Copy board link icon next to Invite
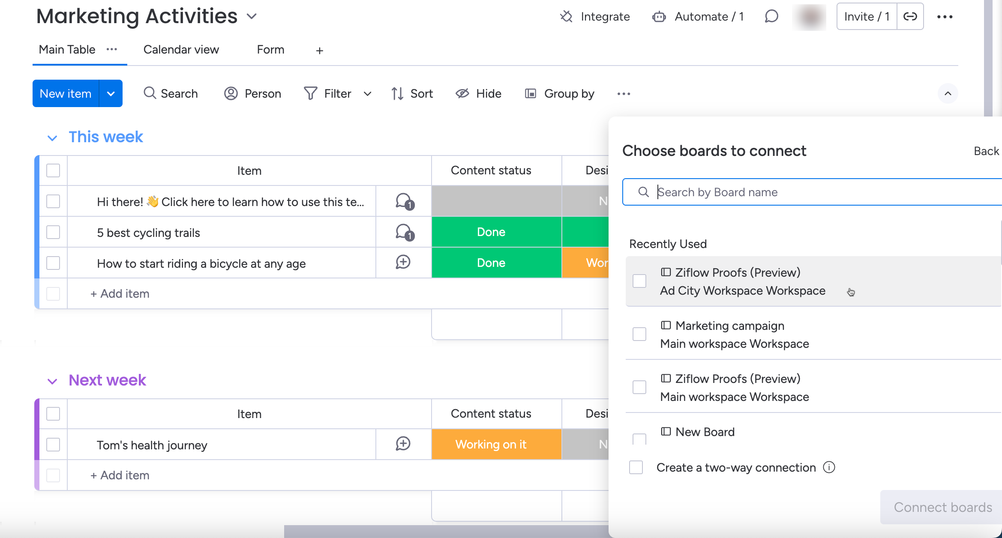Screen dimensions: 1002x538 point(910,17)
